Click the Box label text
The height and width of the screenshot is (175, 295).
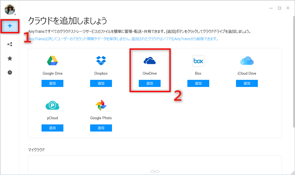point(198,74)
